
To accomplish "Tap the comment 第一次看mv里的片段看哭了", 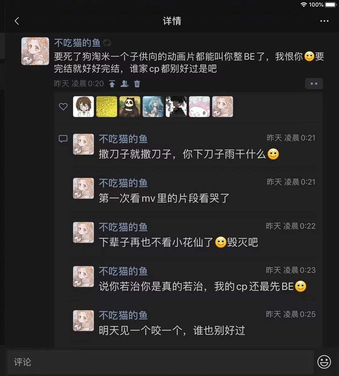I will pyautogui.click(x=164, y=198).
